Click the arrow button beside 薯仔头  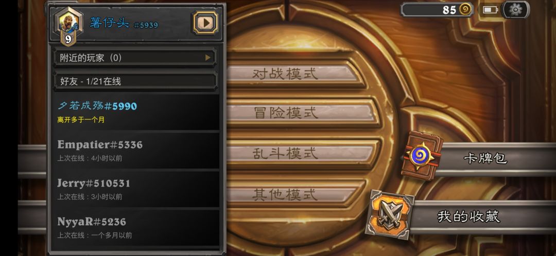click(x=205, y=23)
